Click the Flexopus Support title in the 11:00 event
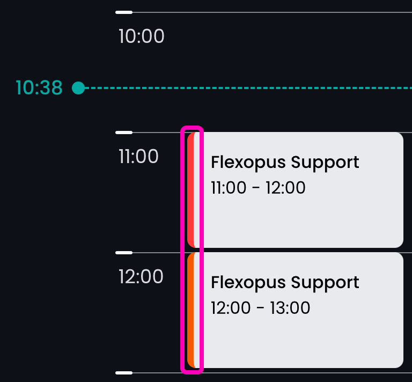Screen dimensions: 412x382 [285, 162]
